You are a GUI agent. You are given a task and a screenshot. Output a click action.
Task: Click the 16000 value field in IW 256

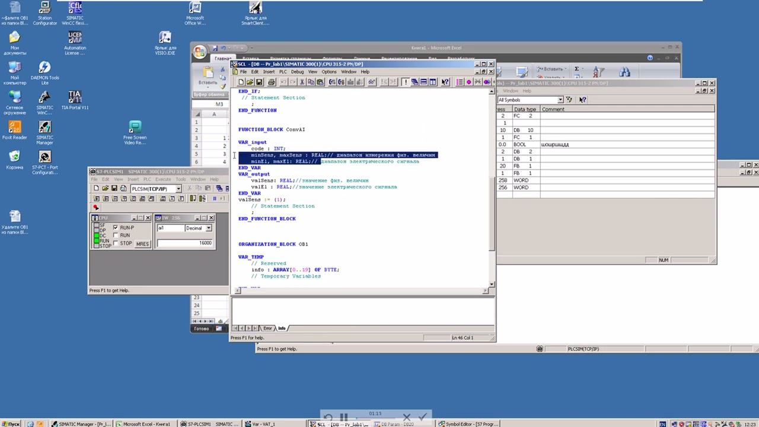(184, 243)
